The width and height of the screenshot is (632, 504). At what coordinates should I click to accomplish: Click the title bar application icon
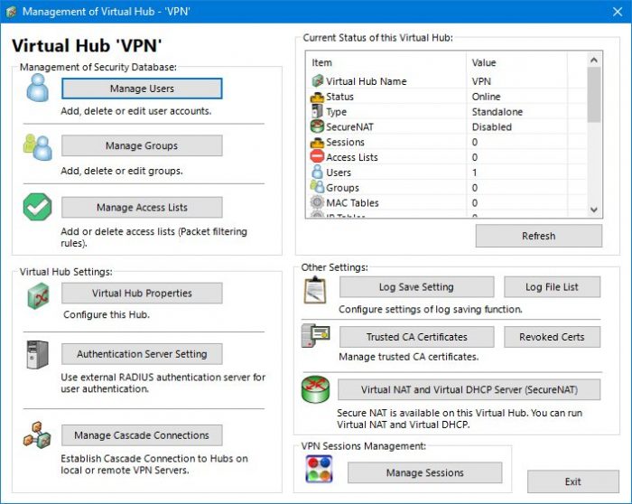point(11,11)
